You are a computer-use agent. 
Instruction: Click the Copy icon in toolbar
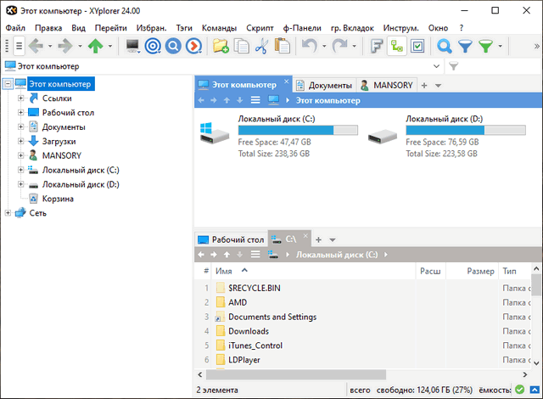241,46
